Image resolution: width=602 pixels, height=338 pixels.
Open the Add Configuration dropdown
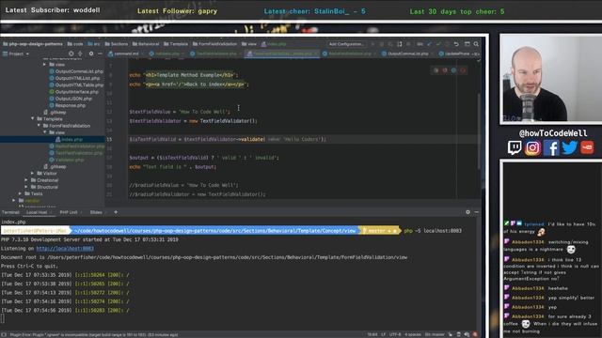pyautogui.click(x=346, y=44)
